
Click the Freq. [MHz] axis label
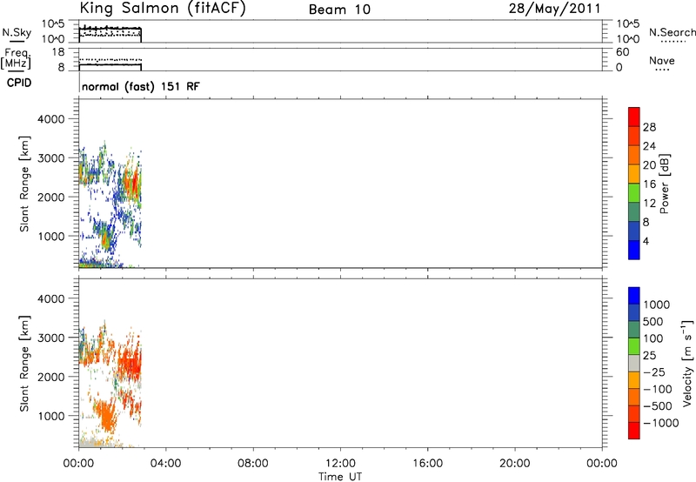pyautogui.click(x=16, y=59)
